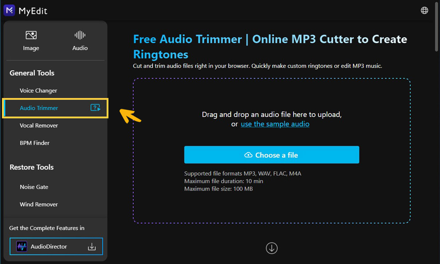Click the AudioDirector waveform icon
Image resolution: width=440 pixels, height=264 pixels.
pos(22,246)
